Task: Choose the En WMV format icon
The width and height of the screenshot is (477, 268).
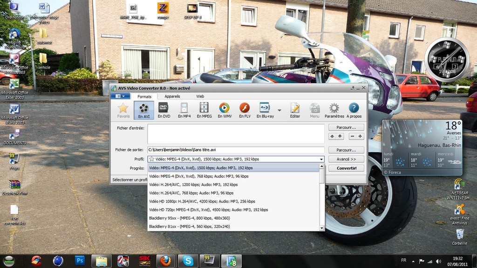Action: [x=225, y=109]
